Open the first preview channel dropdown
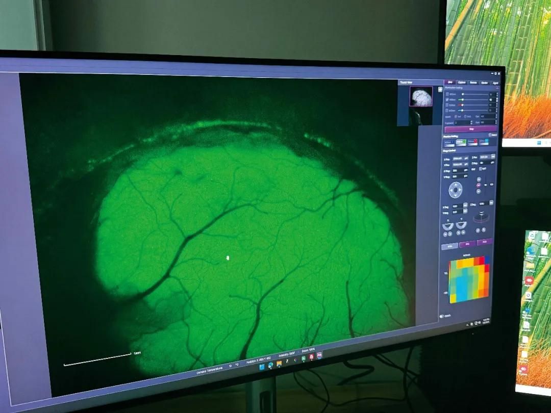Screen dimensions: 551x413 tap(449, 143)
